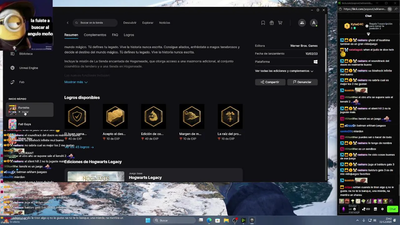The width and height of the screenshot is (400, 225).
Task: Open the notifications bell in the tray
Action: click(x=395, y=220)
